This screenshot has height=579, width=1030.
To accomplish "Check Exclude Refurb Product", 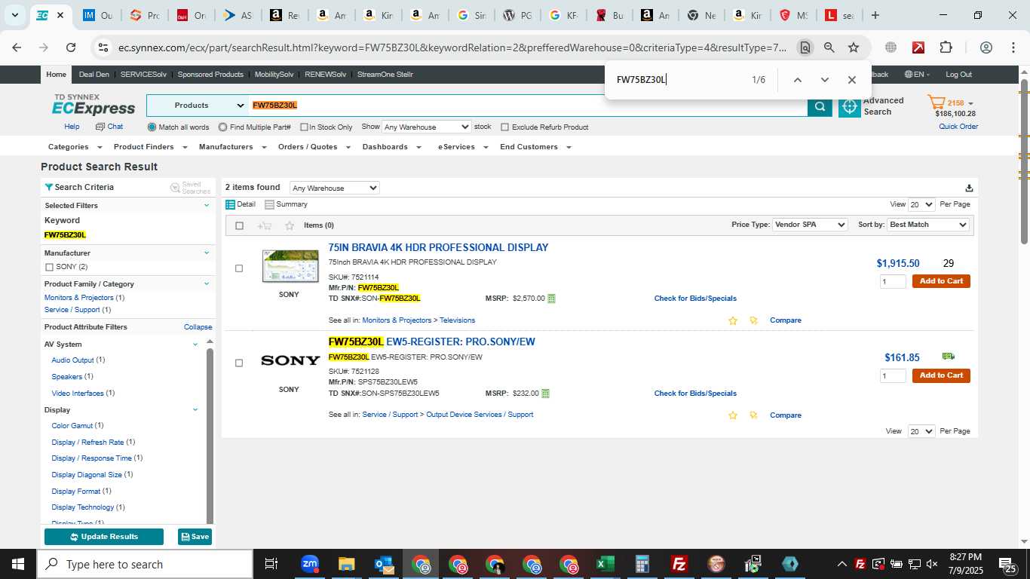I will pos(505,127).
